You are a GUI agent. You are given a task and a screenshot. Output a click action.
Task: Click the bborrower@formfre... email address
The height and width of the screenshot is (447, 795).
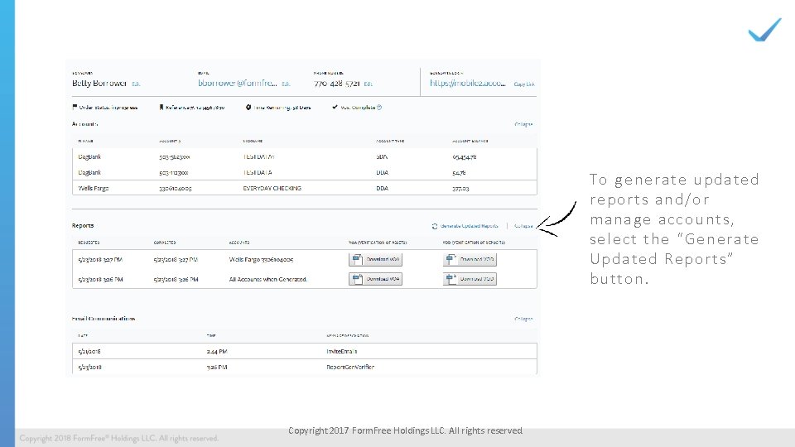238,83
